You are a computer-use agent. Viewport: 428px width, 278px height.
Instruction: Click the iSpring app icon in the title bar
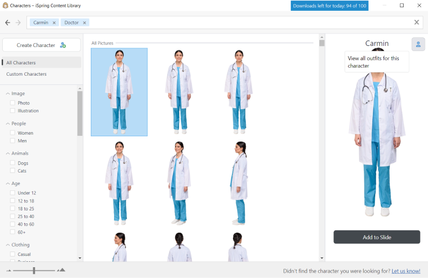click(5, 5)
